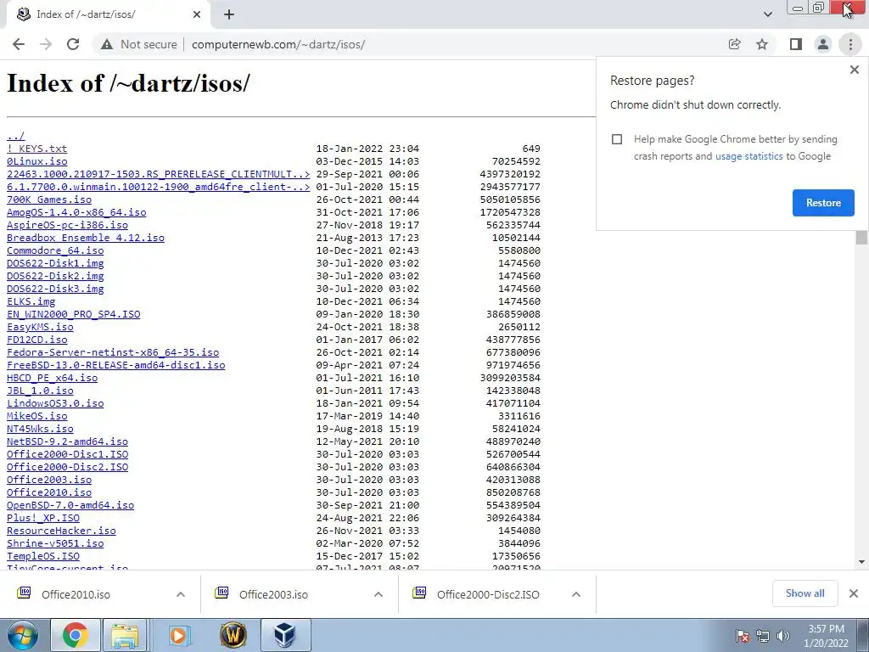Close the Index of /~dartz/isos/ tab

[197, 14]
